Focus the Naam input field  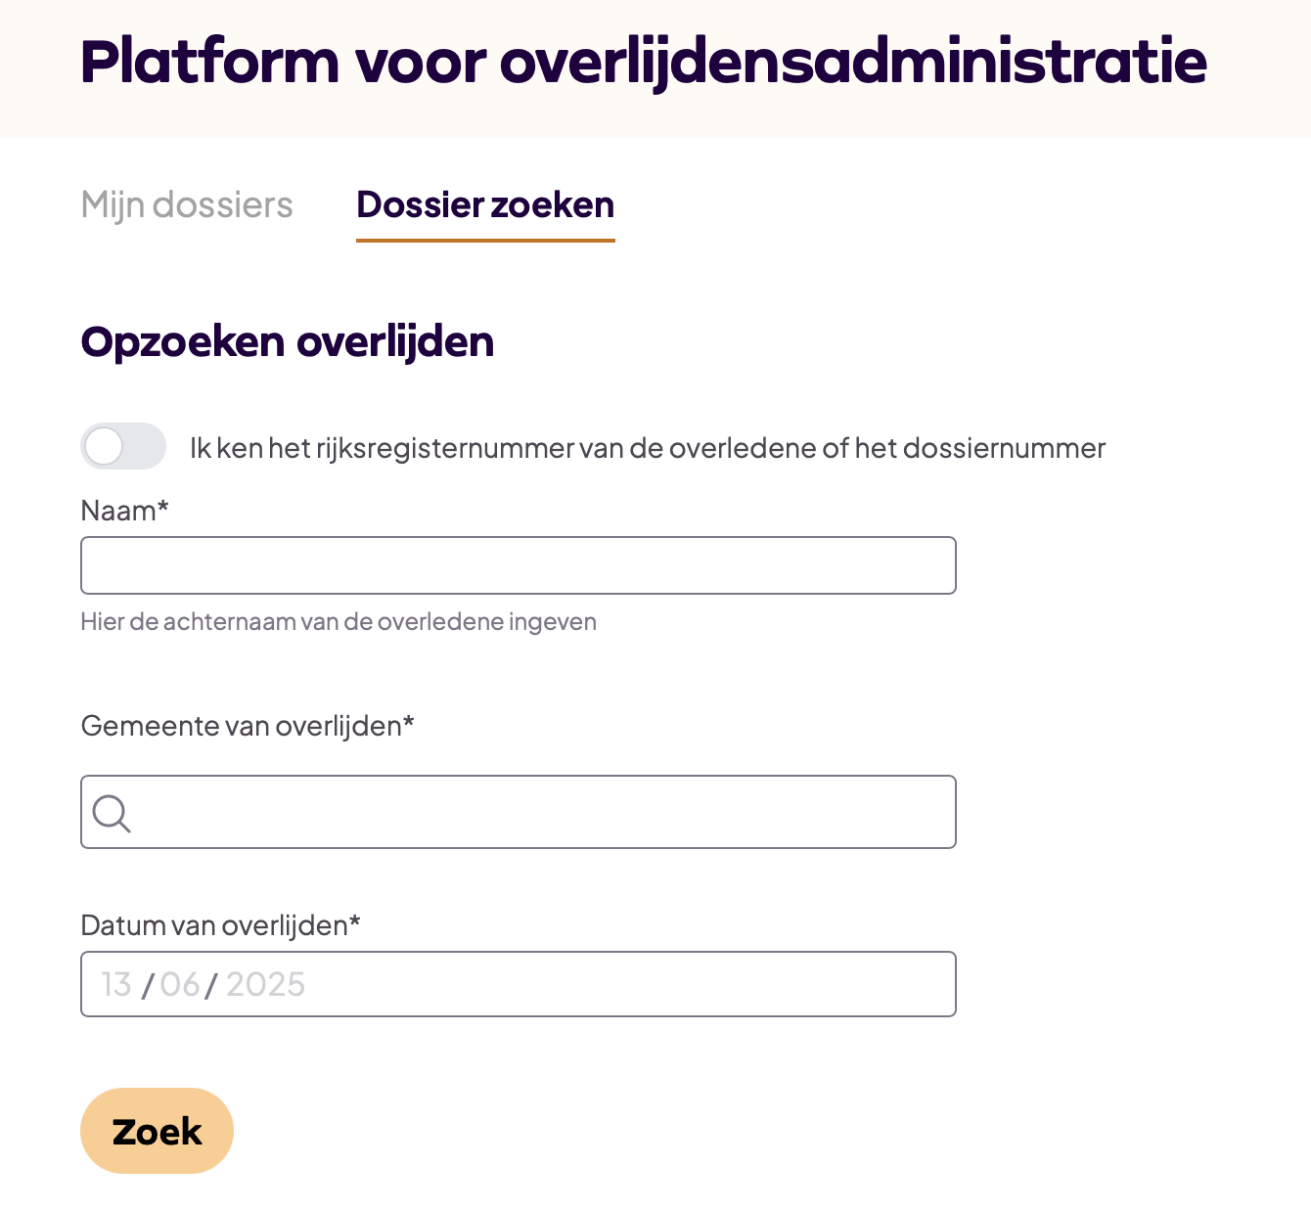[x=518, y=565]
